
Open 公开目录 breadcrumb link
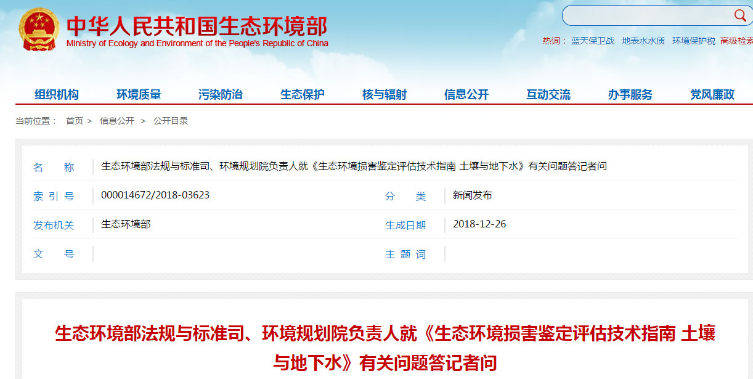tap(171, 121)
